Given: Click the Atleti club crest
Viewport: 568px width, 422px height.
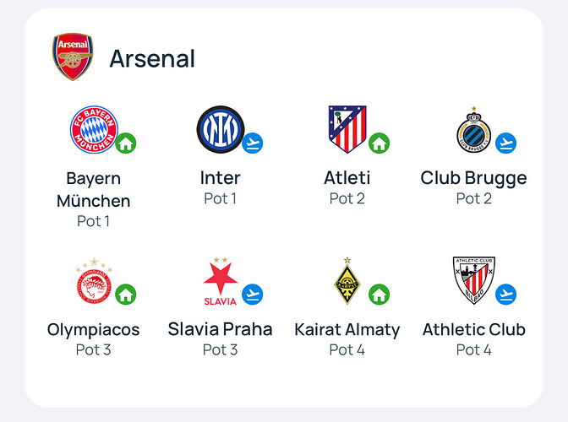Looking at the screenshot, I should coord(347,129).
